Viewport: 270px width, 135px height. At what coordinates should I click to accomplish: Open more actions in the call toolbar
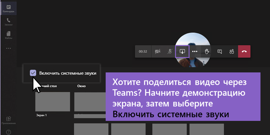pyautogui.click(x=194, y=52)
